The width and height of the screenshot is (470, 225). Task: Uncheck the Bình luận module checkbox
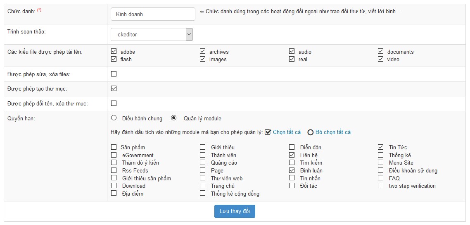coord(292,170)
